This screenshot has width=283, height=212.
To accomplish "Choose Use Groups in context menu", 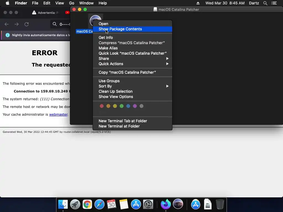I will [x=132, y=81].
